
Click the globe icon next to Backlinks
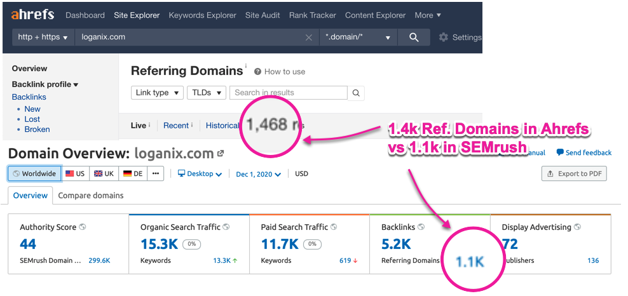421,227
